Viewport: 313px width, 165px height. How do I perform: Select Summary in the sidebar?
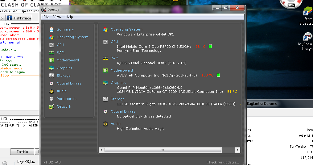65,29
